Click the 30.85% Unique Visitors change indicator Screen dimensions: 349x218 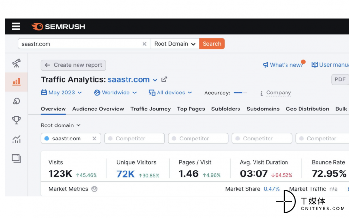click(149, 176)
